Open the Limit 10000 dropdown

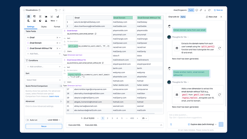pyautogui.click(x=54, y=120)
